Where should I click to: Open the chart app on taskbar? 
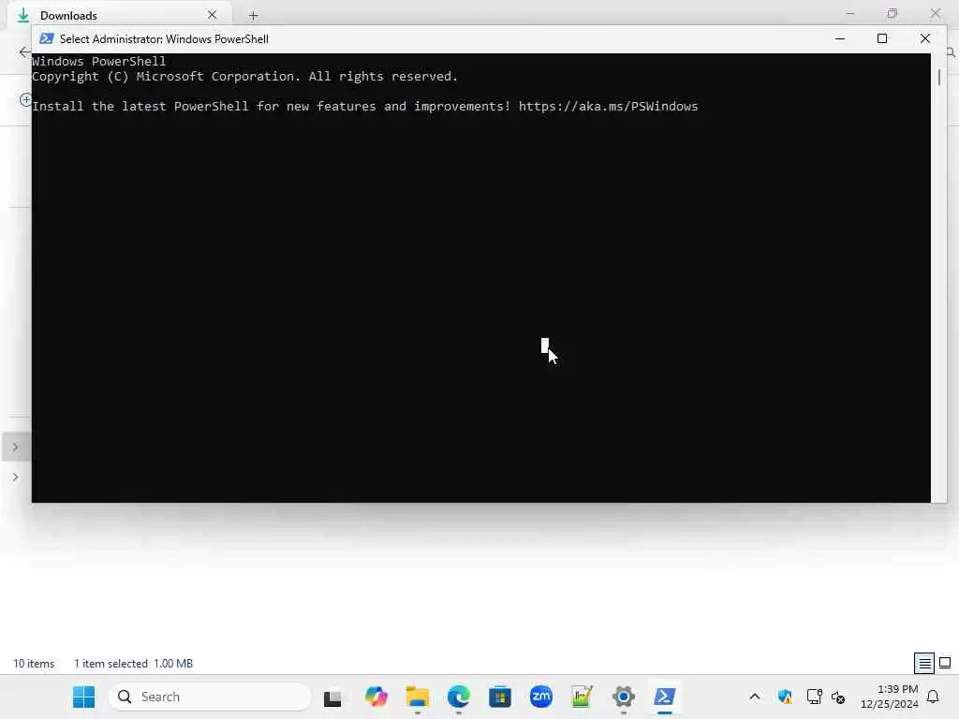click(582, 697)
